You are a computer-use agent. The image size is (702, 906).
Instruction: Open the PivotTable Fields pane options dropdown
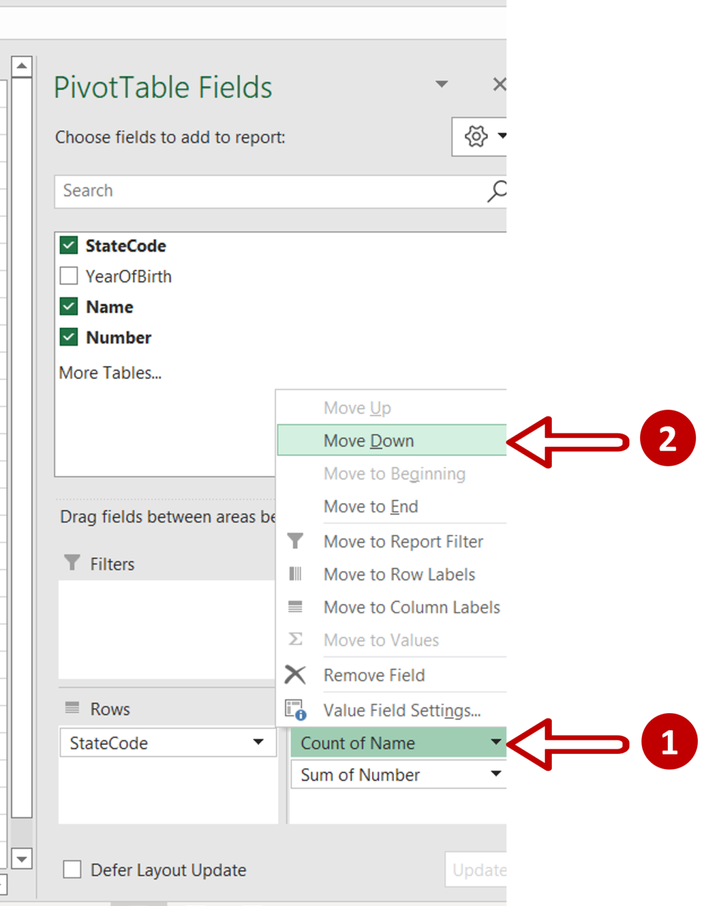click(x=441, y=84)
